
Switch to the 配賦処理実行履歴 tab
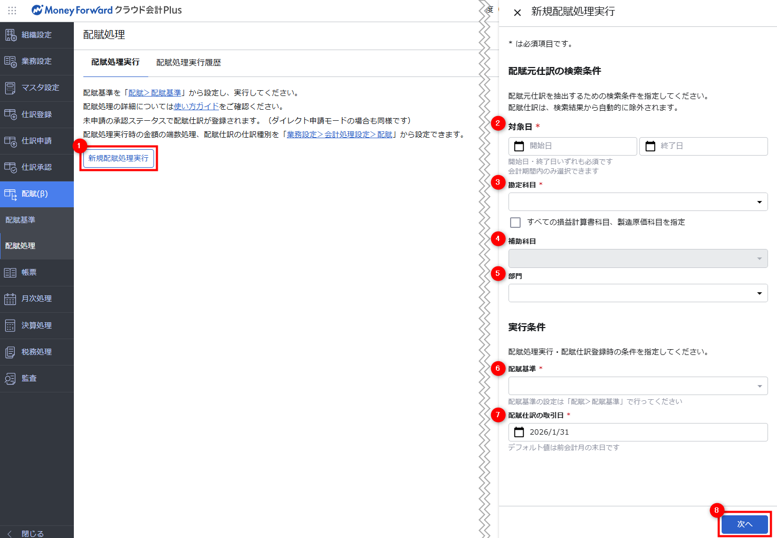(x=188, y=63)
